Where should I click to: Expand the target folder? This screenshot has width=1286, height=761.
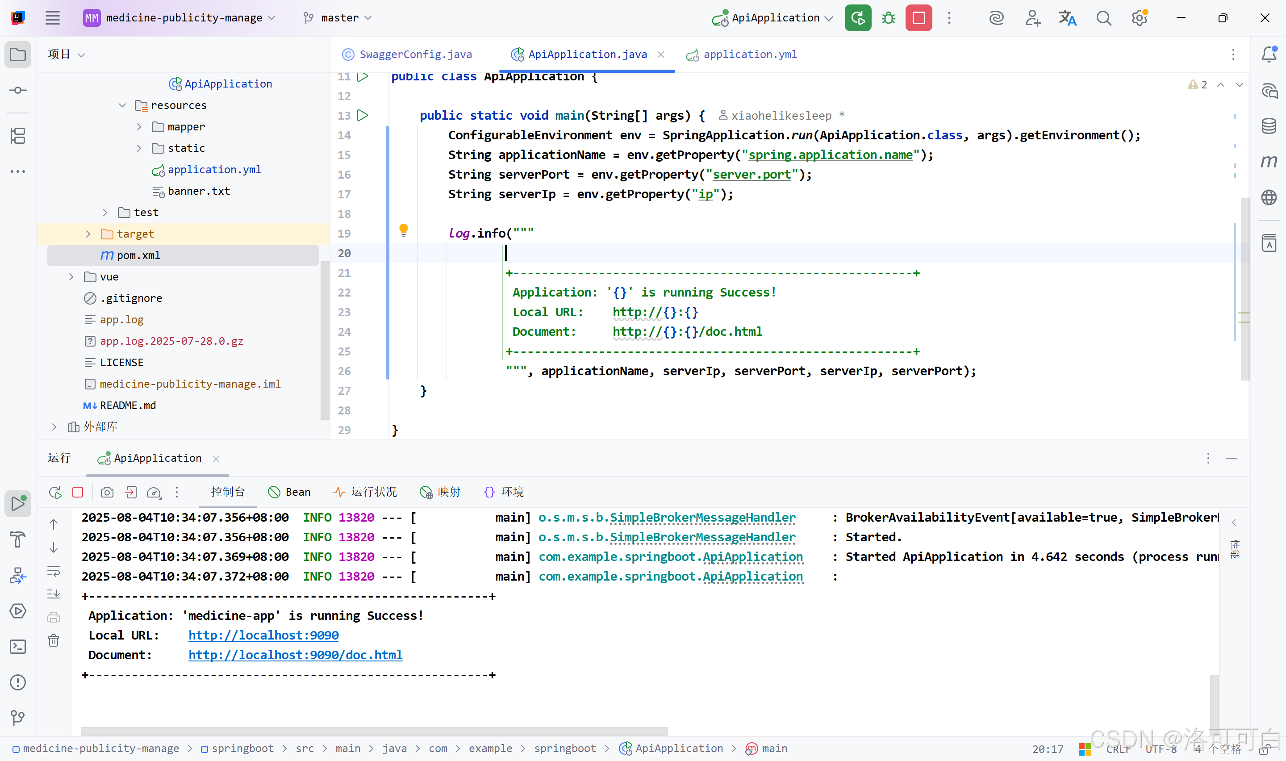tap(88, 234)
